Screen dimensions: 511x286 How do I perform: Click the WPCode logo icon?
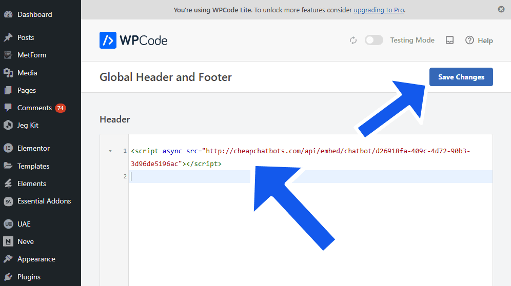tap(108, 40)
